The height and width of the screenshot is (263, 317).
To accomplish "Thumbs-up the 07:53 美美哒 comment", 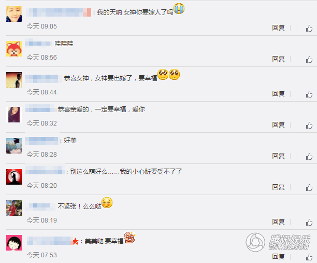I will coord(309,257).
